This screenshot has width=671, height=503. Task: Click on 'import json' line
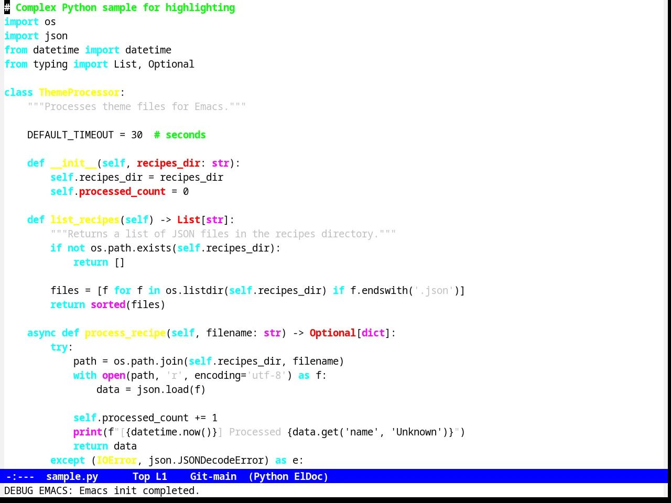(36, 36)
